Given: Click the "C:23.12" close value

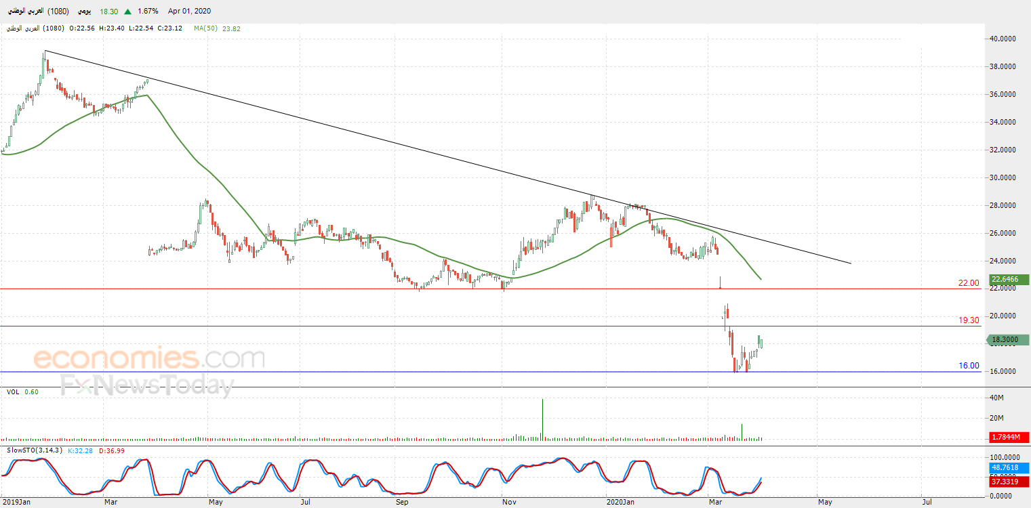Looking at the screenshot, I should (x=169, y=28).
